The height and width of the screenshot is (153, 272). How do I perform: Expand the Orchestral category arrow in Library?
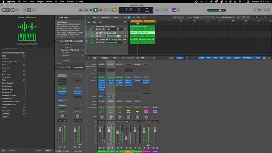[26, 74]
